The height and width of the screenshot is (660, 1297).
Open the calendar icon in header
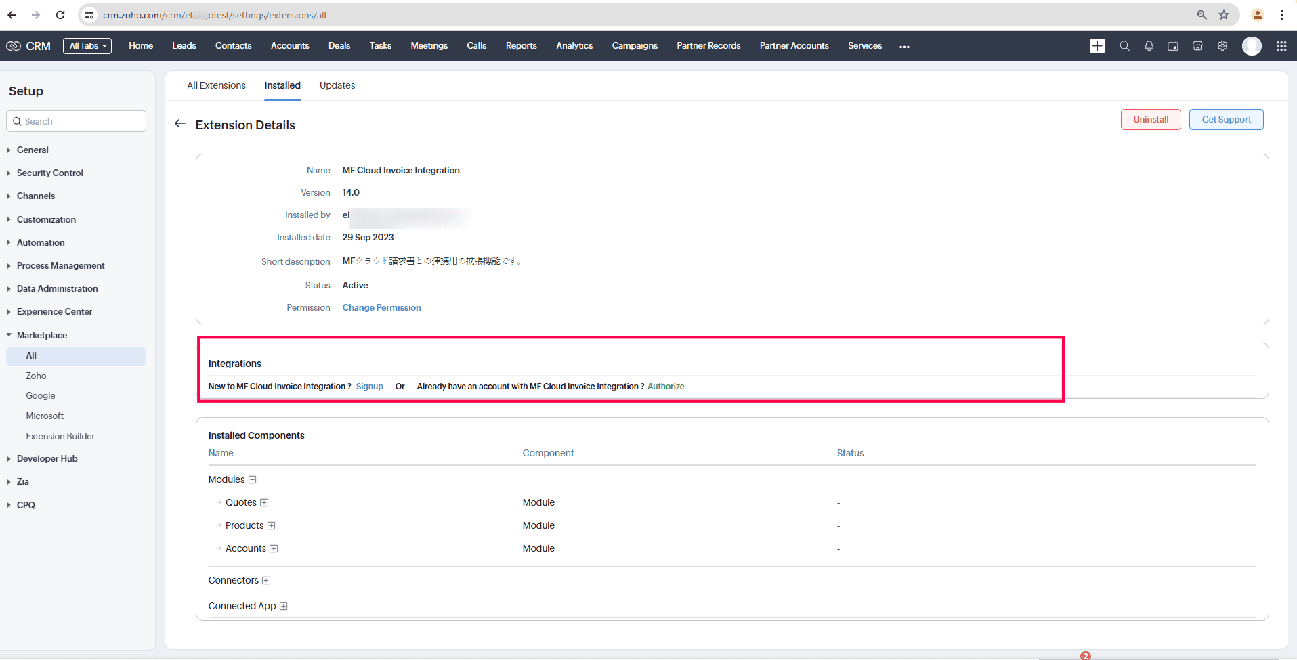pos(1173,46)
